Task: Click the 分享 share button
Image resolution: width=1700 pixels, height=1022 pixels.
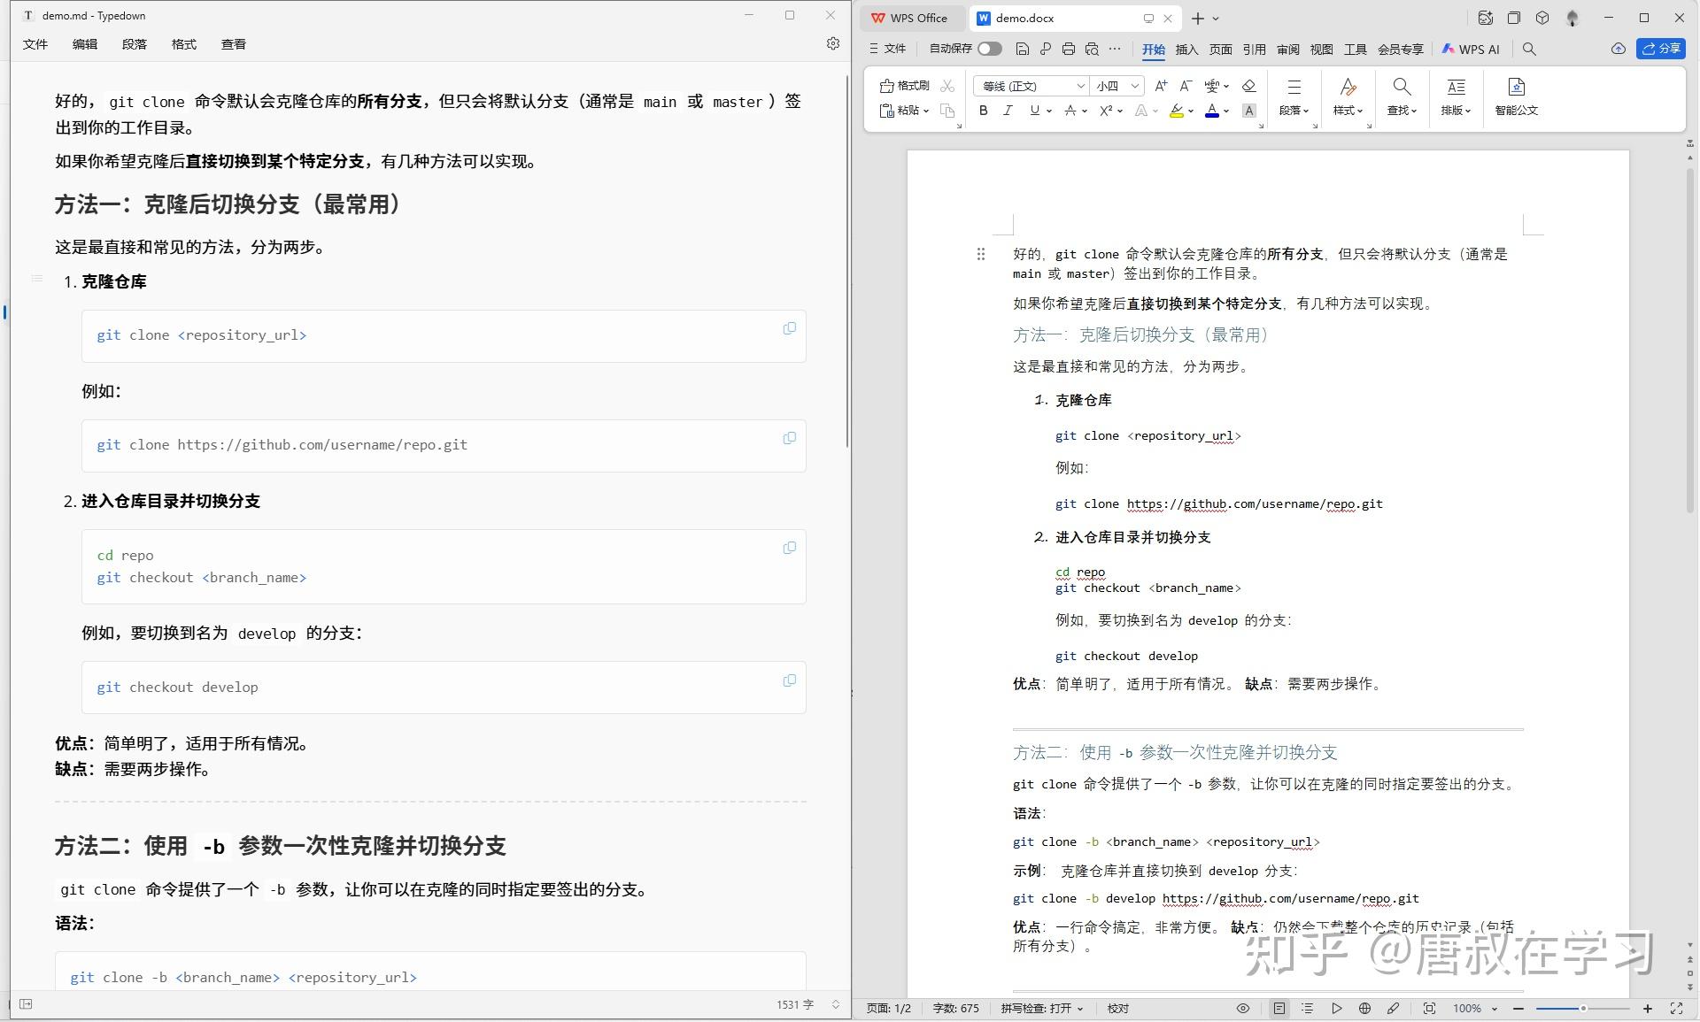Action: tap(1662, 49)
